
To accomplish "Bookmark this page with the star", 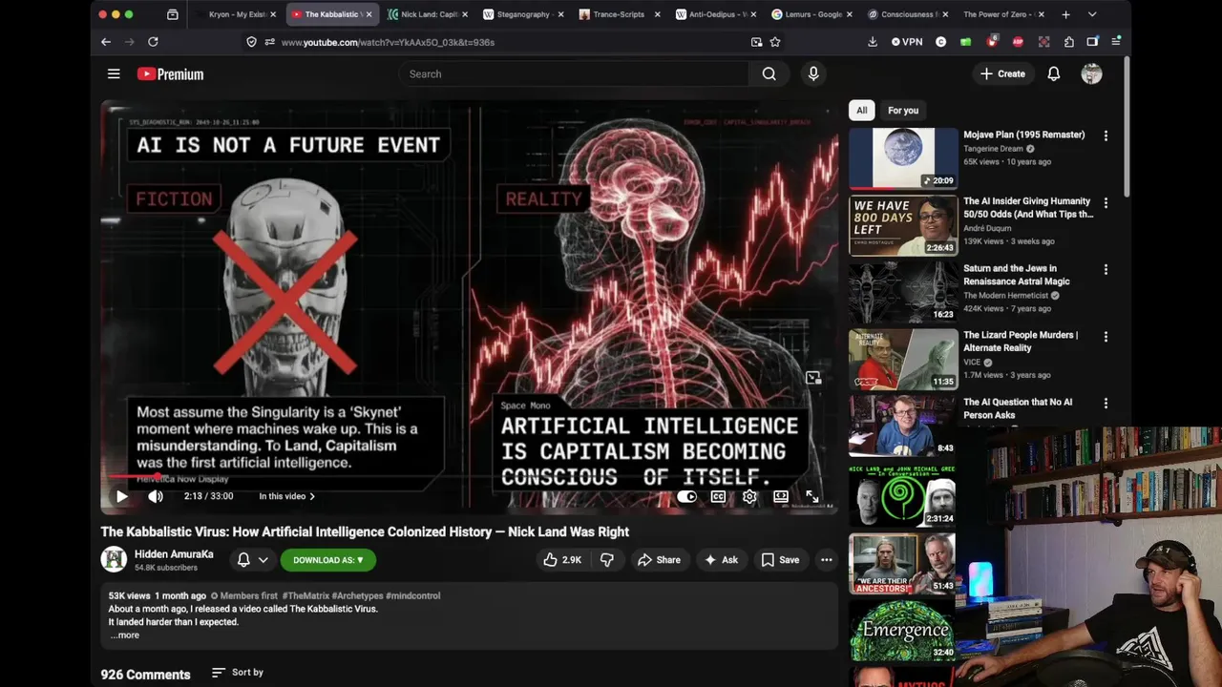I will coord(775,42).
